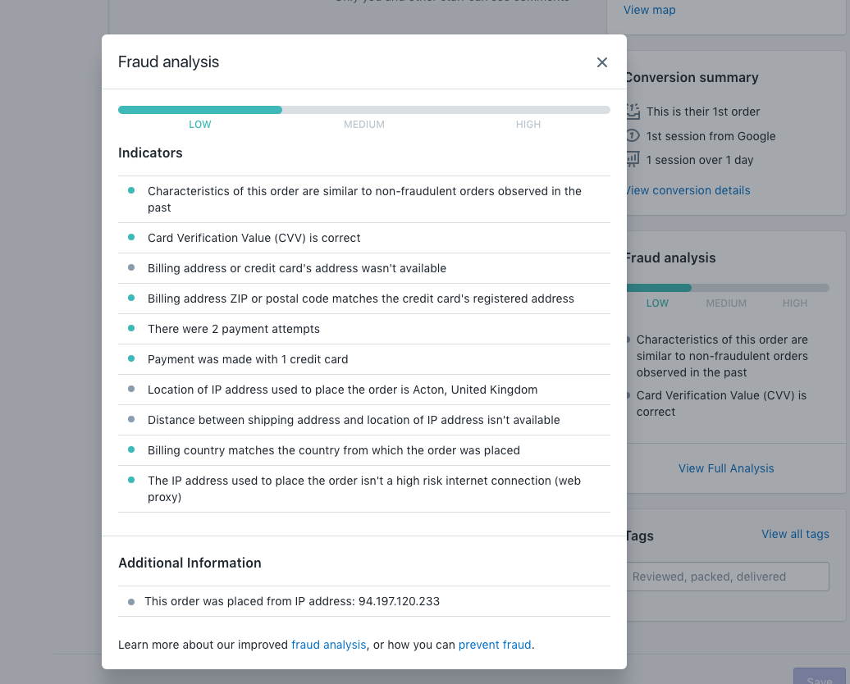Click the teal dot beside the billing country match indicator
850x684 pixels.
tap(133, 450)
